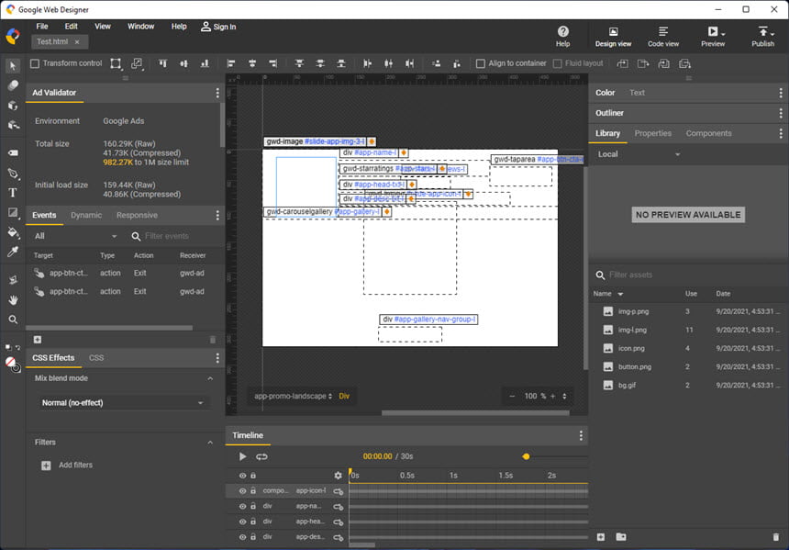This screenshot has height=550, width=789.
Task: Open Library Local source dropdown
Action: [639, 154]
